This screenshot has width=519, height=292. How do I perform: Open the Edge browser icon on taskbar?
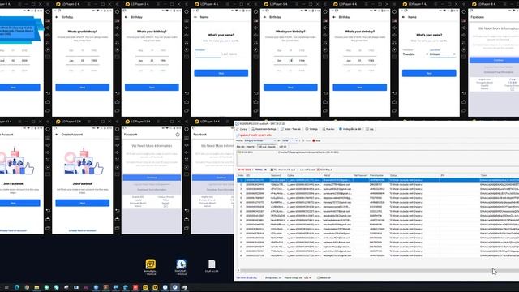(17, 287)
